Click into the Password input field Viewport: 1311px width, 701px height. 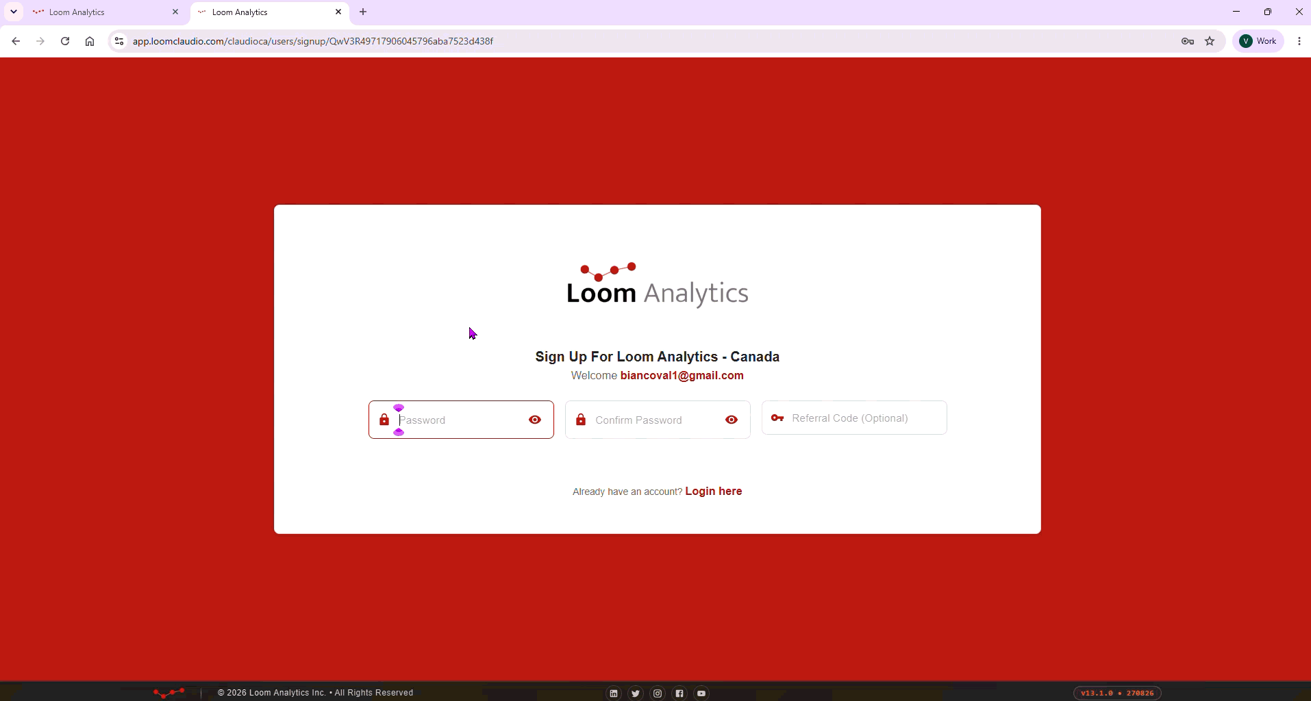point(461,420)
